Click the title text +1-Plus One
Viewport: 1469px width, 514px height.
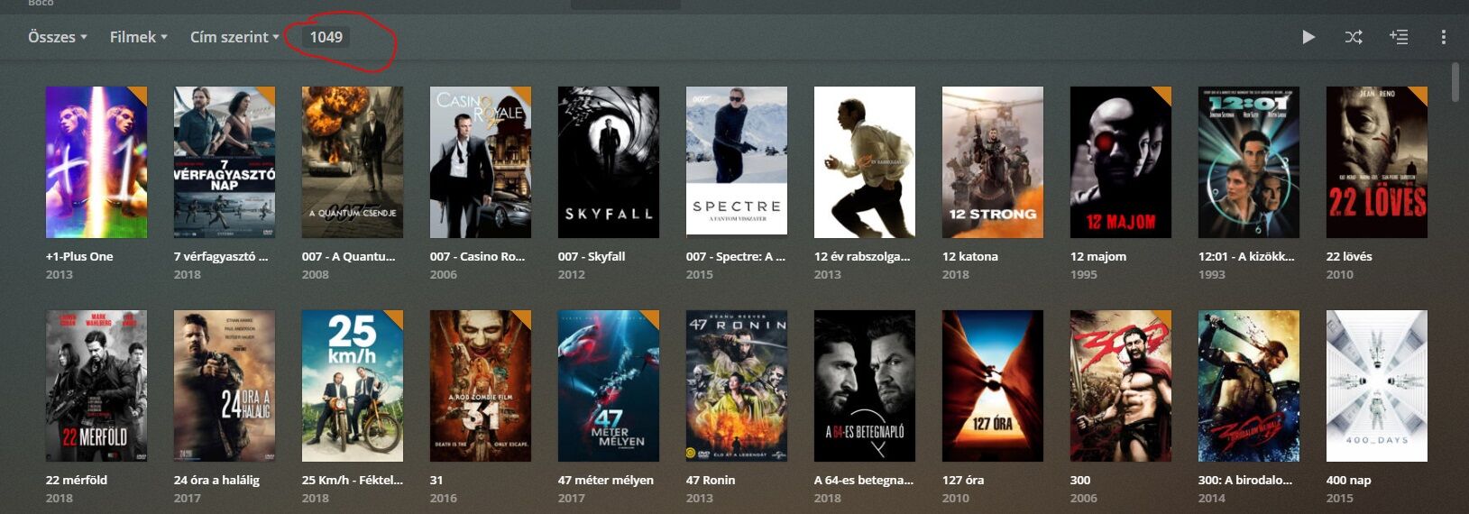[x=79, y=256]
